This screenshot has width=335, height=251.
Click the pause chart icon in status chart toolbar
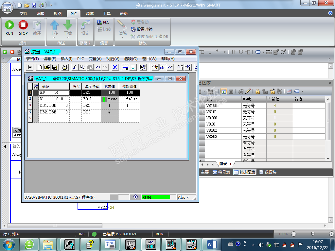click(231, 92)
